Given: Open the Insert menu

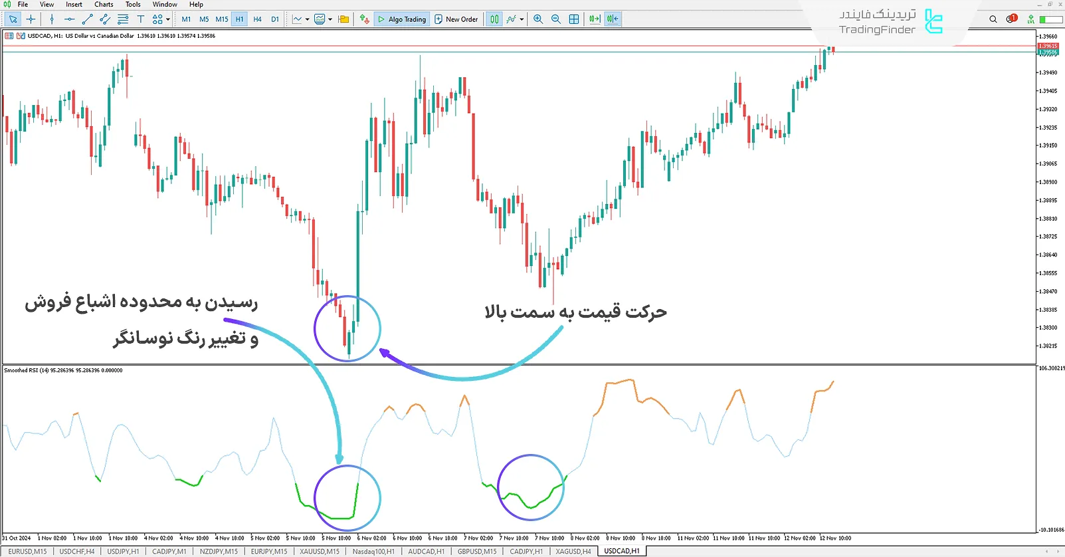Looking at the screenshot, I should (x=74, y=5).
